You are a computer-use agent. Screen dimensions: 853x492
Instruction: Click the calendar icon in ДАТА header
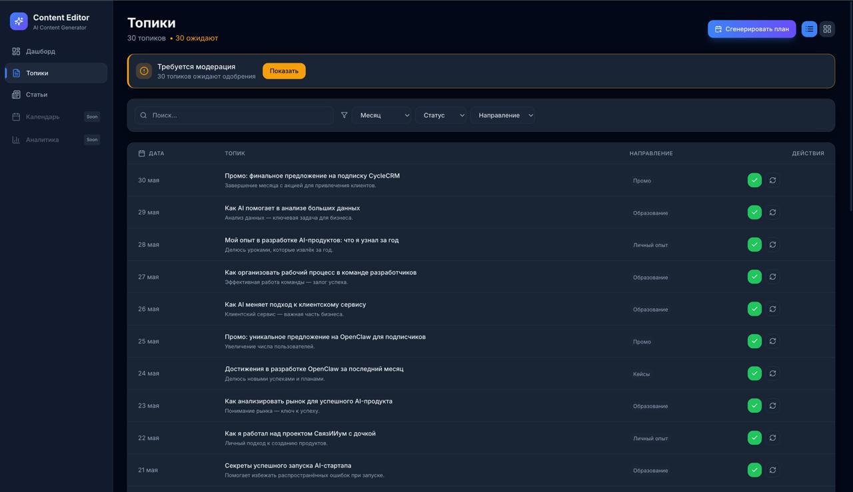(141, 154)
